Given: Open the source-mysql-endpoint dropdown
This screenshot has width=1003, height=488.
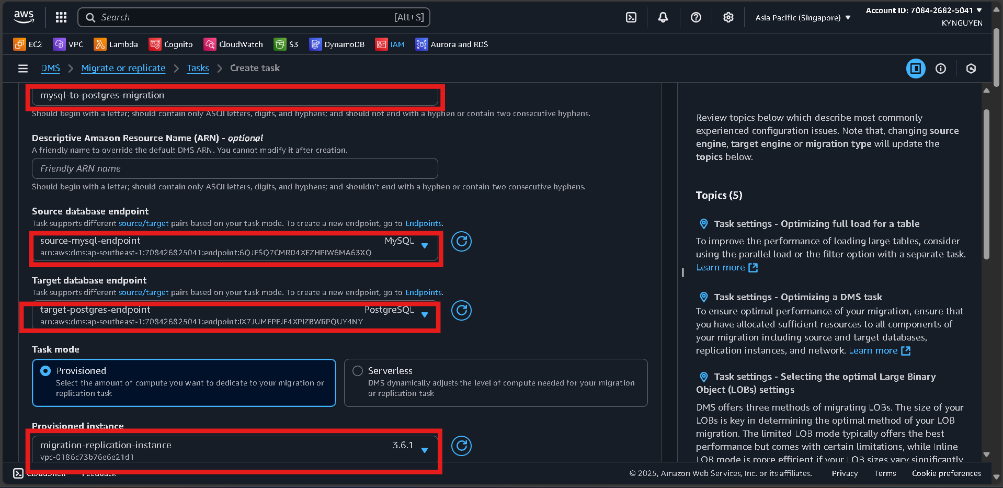Looking at the screenshot, I should (425, 246).
